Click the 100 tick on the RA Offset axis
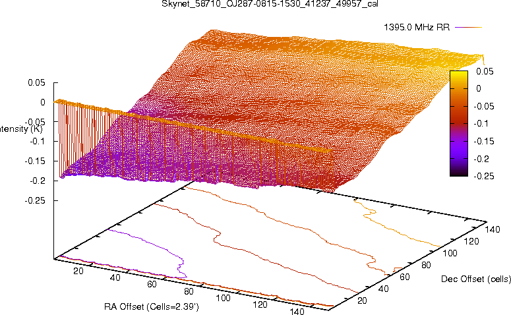Viewport: 511px width, 315px height. (224, 298)
